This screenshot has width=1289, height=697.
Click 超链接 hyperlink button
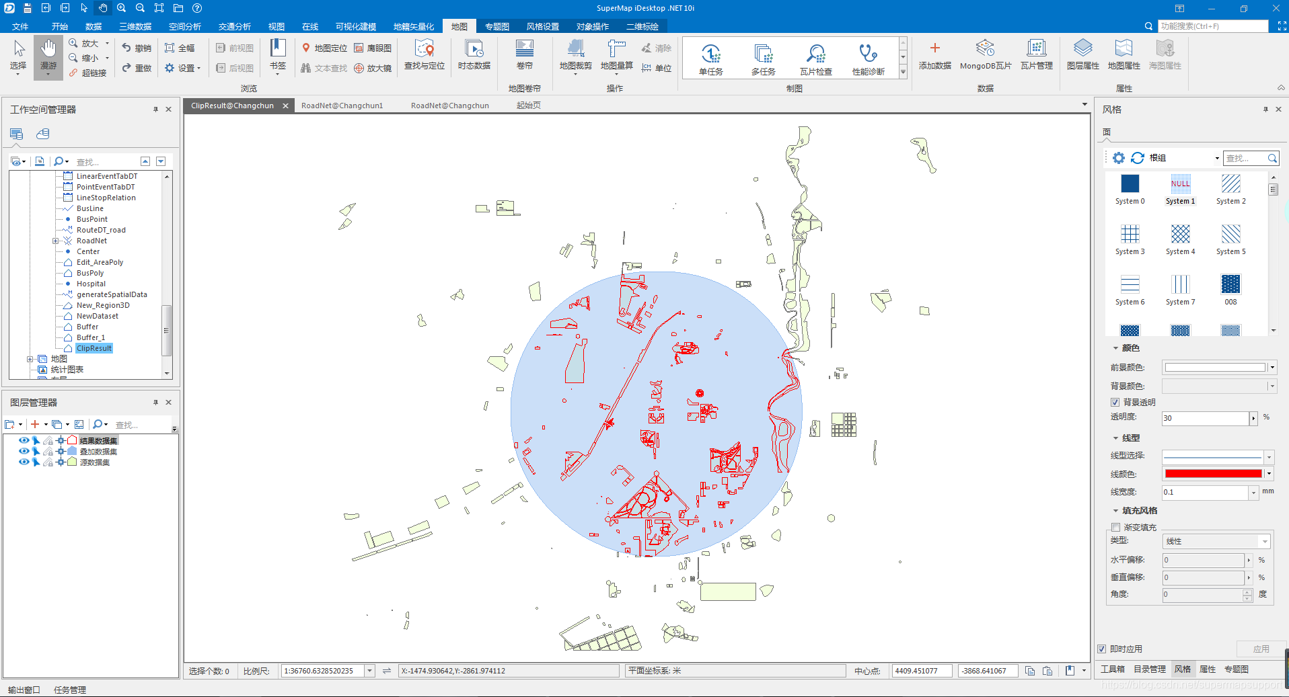tap(87, 73)
